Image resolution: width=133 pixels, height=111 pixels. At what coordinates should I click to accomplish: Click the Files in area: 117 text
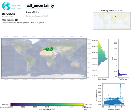[10, 20]
